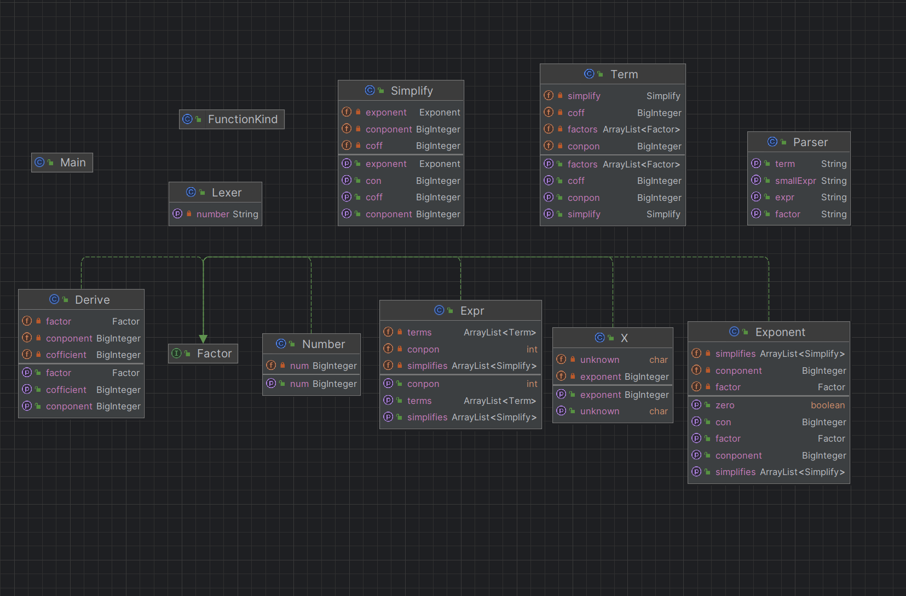This screenshot has width=906, height=596.
Task: Select 'con BigInteger' property in Exponent
Action: [769, 422]
